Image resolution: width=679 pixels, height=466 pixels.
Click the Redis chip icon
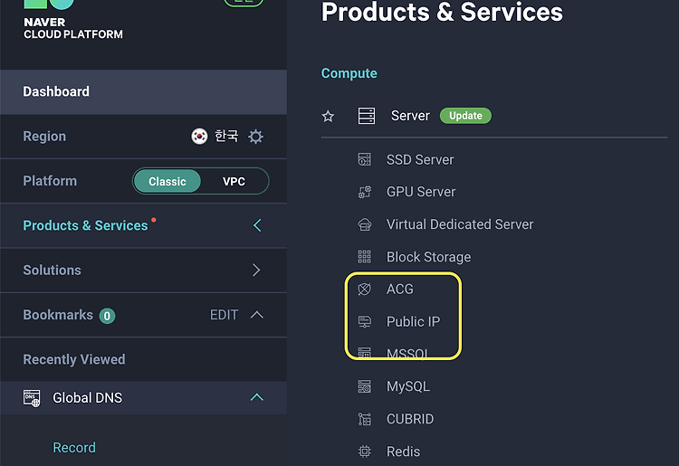point(364,452)
